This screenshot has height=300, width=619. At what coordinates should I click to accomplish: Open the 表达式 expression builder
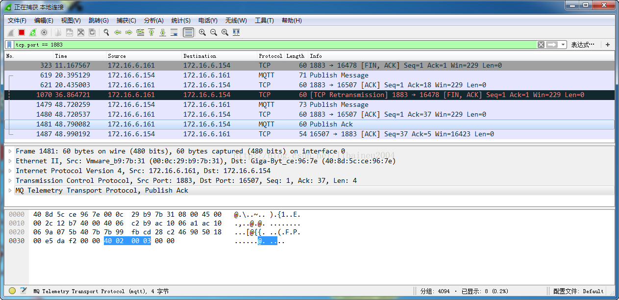[x=583, y=45]
